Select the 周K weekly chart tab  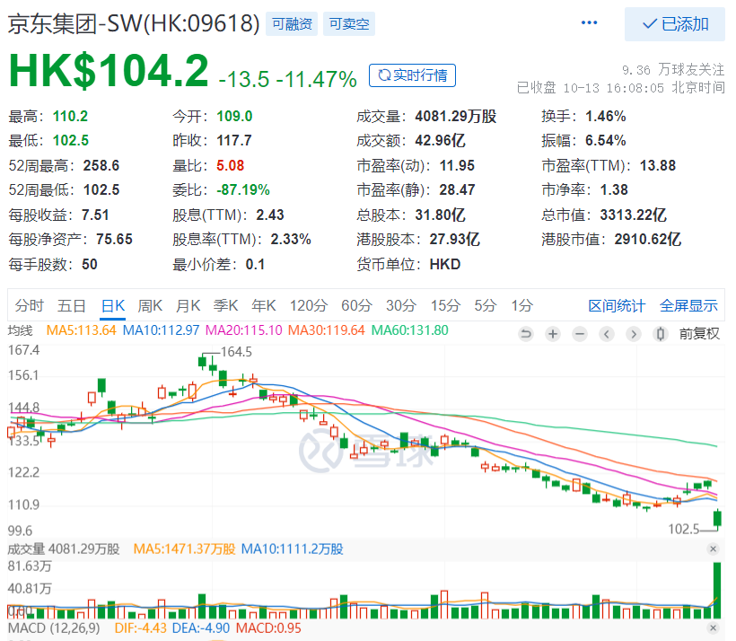(150, 305)
